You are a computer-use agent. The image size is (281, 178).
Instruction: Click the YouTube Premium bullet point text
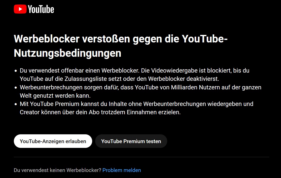click(x=136, y=108)
